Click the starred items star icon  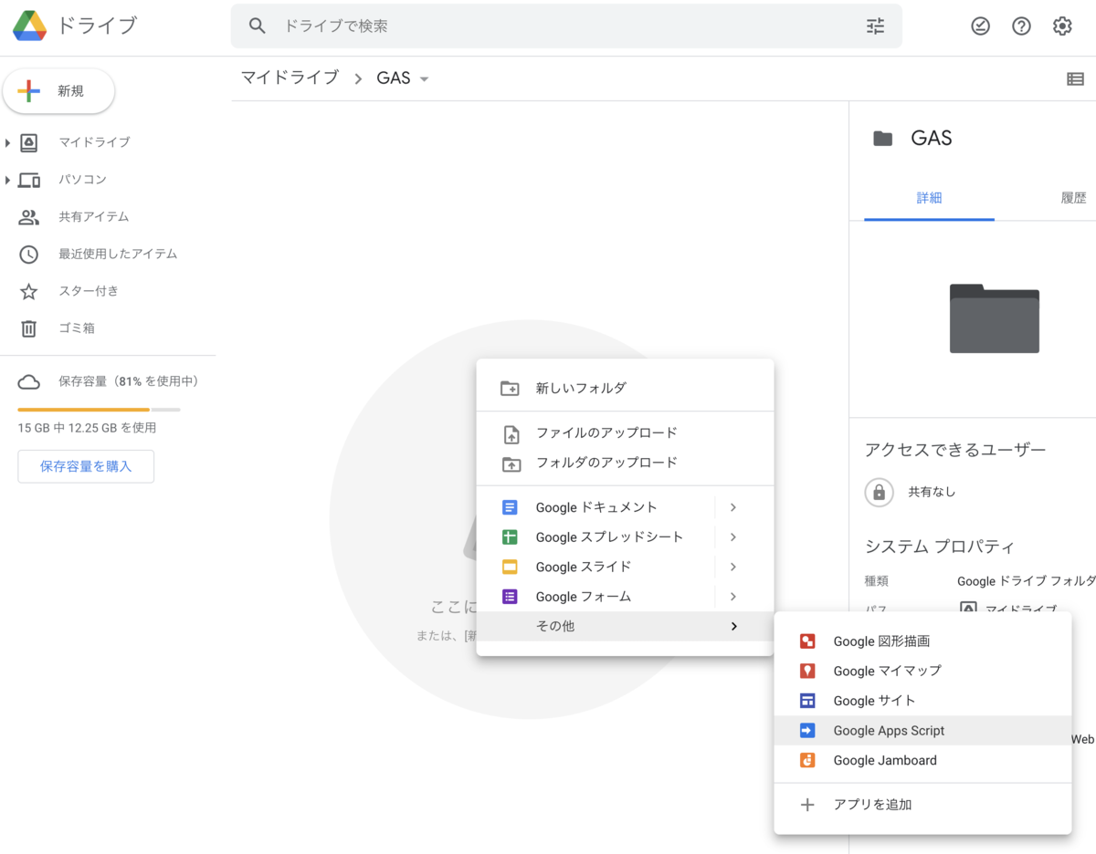(x=29, y=292)
